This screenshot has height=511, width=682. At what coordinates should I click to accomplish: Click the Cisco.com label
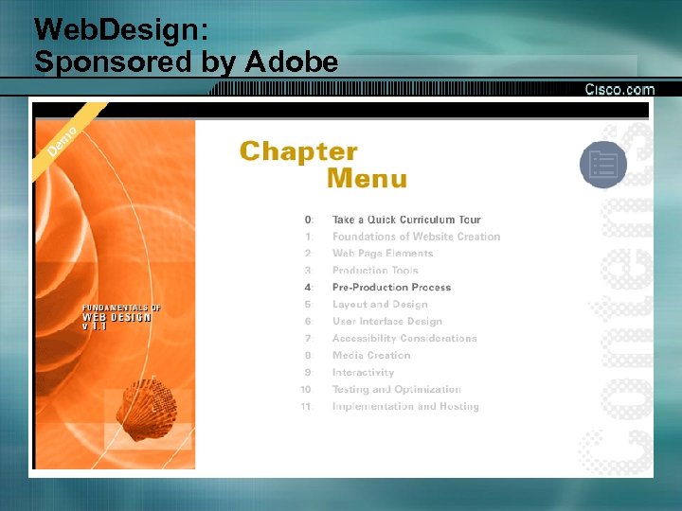(x=619, y=89)
